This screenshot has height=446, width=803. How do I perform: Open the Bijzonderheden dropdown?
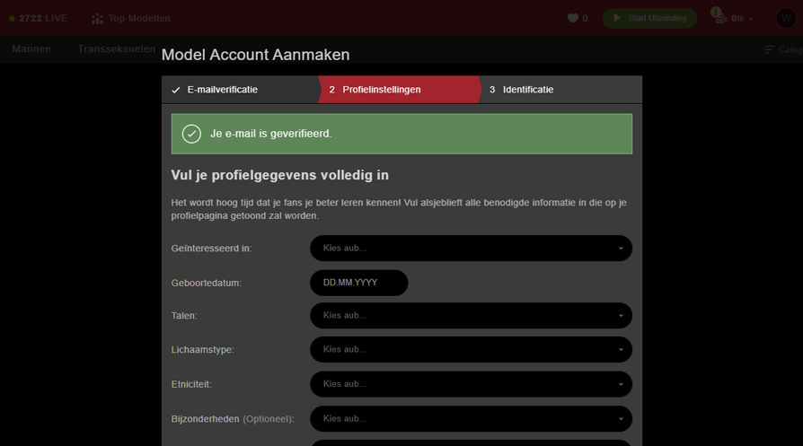coord(471,419)
